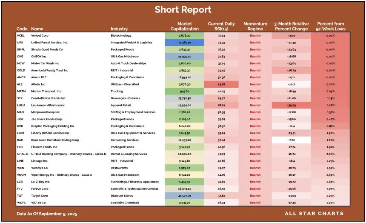
Task: Select the Code column header
Action: coord(22,29)
